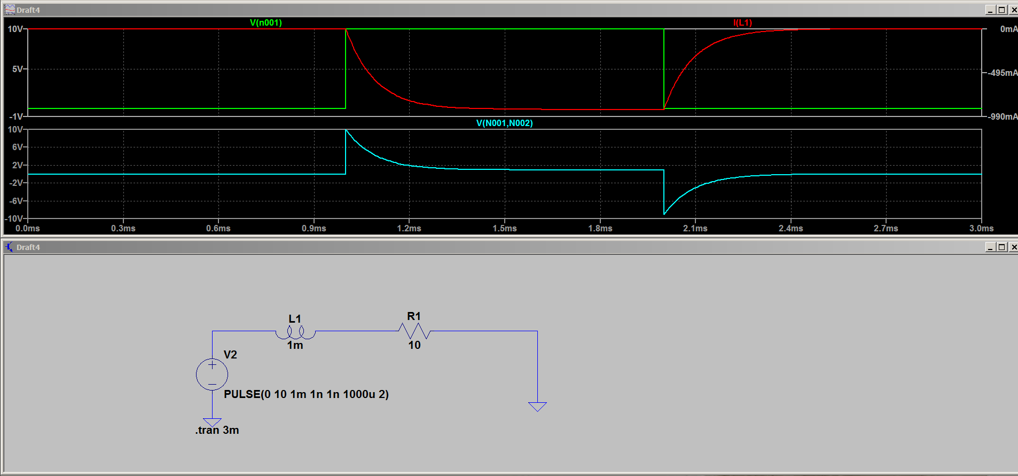Click the 0mA right axis label
Viewport: 1018px width, 476px height.
(1008, 29)
